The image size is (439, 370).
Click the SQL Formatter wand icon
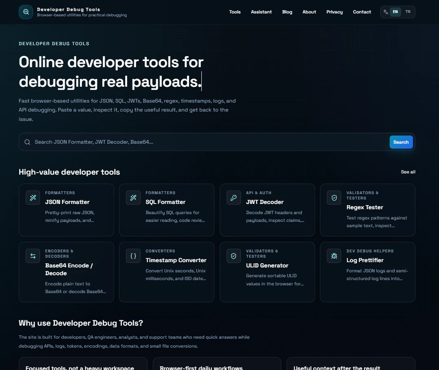click(x=133, y=198)
